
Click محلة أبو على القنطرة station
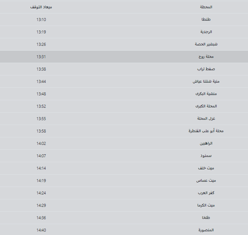pyautogui.click(x=206, y=131)
